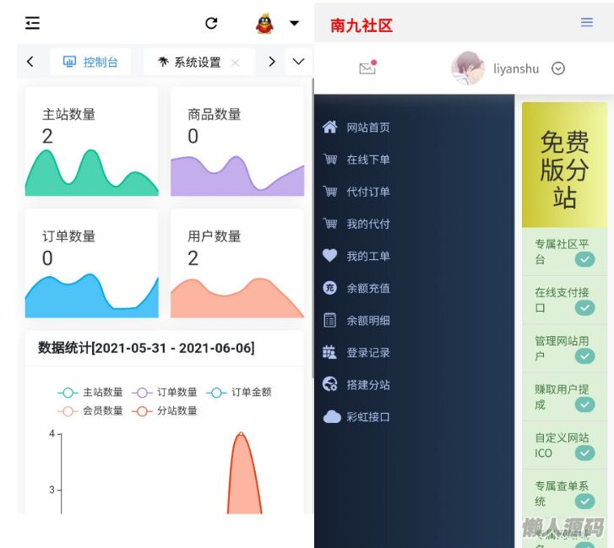Switch to the 系统设置 tab
Viewport: 614px width, 548px height.
tap(199, 62)
